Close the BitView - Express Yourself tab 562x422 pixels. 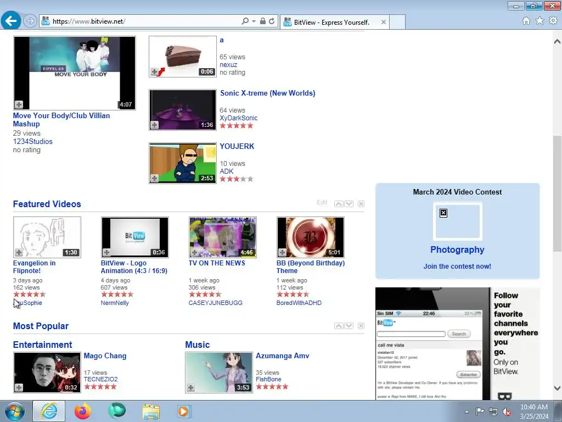coord(384,22)
